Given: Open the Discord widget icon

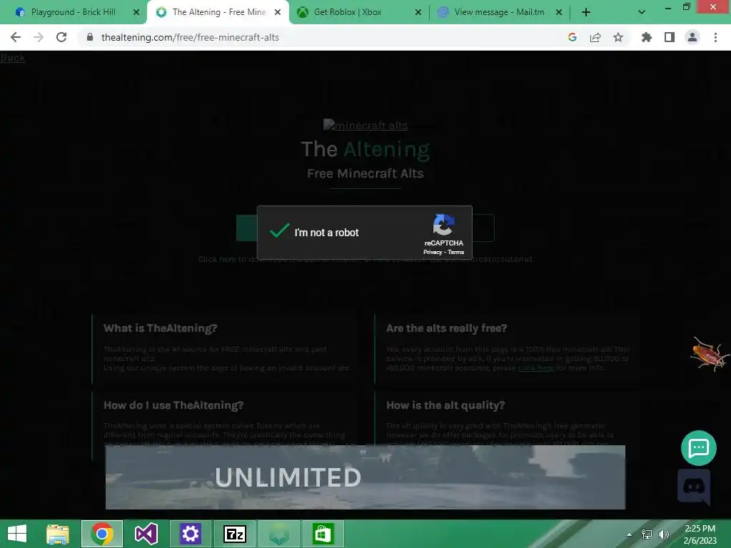Looking at the screenshot, I should pyautogui.click(x=694, y=487).
